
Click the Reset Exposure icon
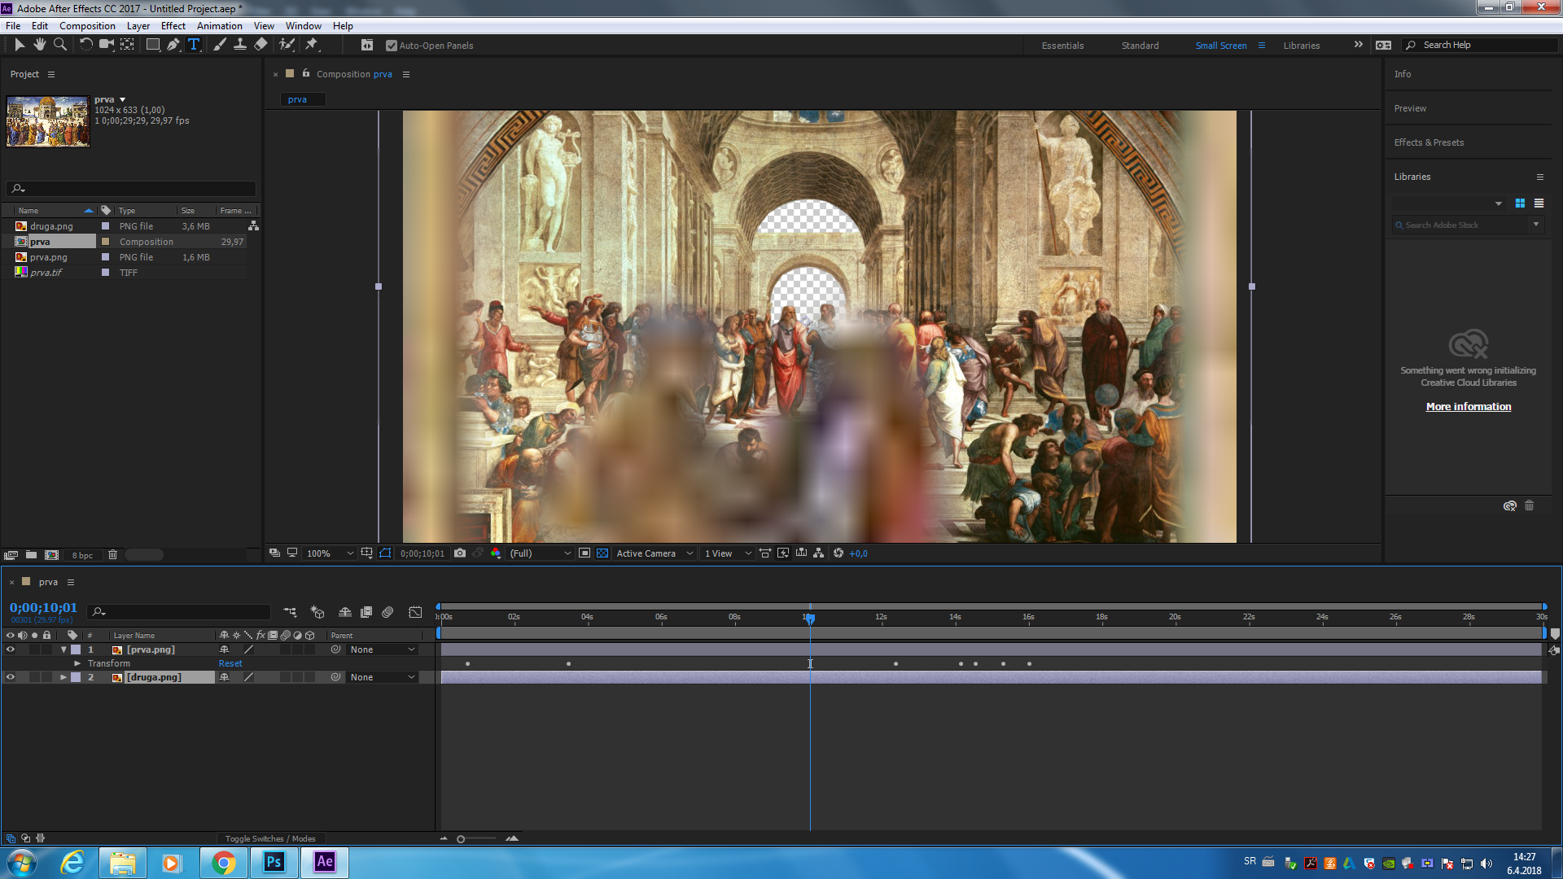pos(838,553)
